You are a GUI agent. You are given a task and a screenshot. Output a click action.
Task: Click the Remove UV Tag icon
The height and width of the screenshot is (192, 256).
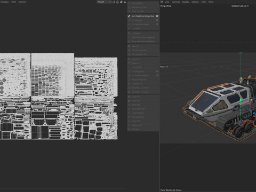tap(129, 7)
